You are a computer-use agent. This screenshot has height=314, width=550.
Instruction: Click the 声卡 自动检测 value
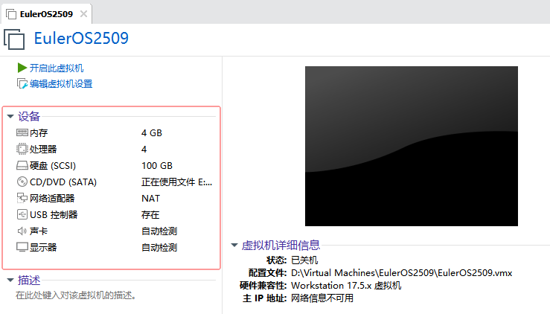[x=159, y=231]
